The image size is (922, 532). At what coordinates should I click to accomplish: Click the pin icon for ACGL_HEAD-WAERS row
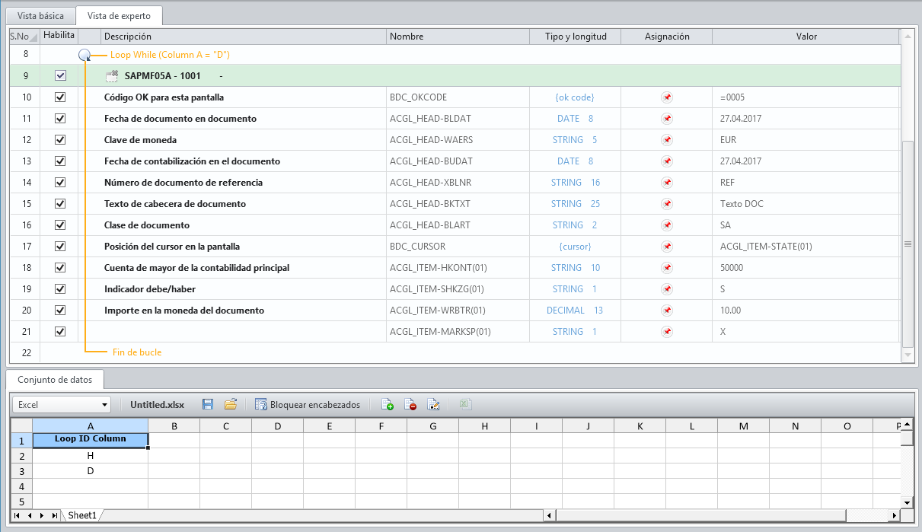[x=667, y=140]
